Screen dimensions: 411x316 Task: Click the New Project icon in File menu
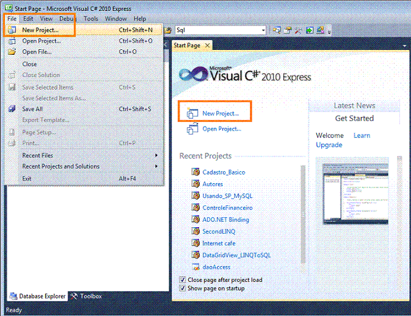pyautogui.click(x=12, y=30)
